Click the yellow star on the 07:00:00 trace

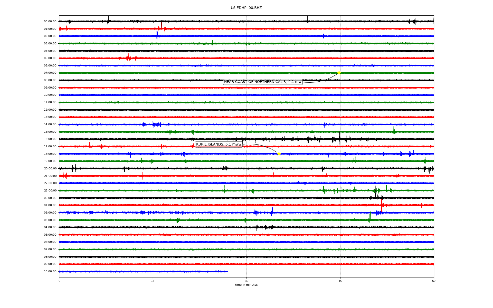[x=339, y=73]
